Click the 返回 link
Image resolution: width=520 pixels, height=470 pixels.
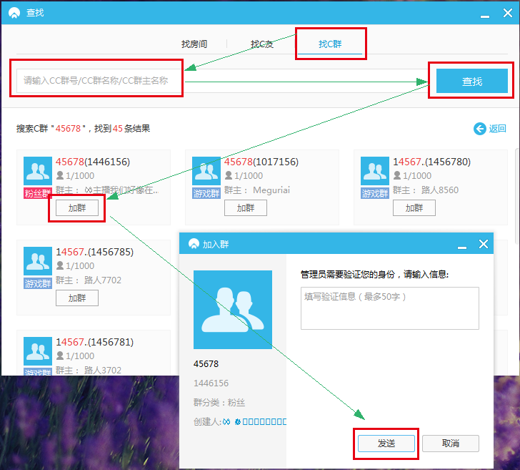497,129
